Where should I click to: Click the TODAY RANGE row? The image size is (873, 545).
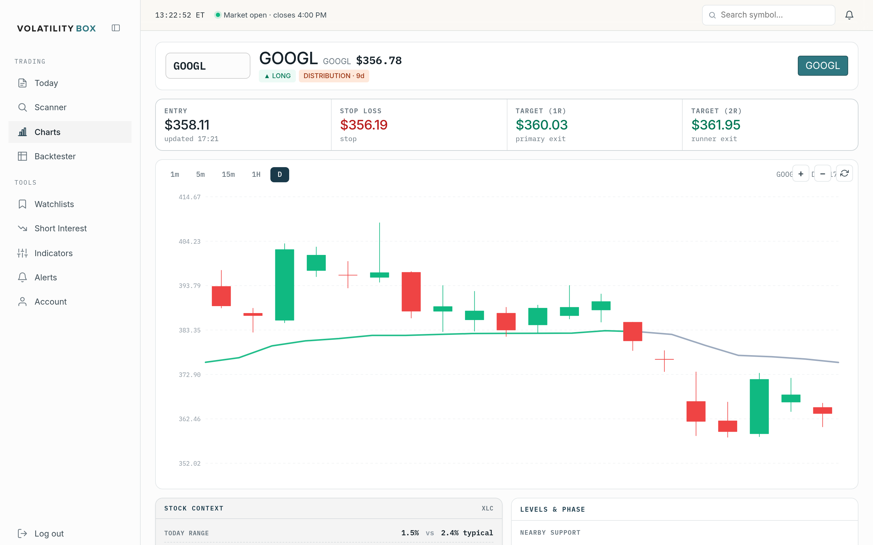(x=329, y=533)
